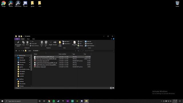Open the File tab in Explorer
This screenshot has width=183, height=103.
[x=17, y=39]
